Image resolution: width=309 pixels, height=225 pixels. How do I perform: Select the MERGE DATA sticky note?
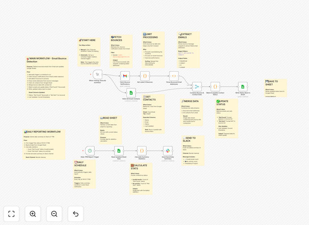(192, 112)
